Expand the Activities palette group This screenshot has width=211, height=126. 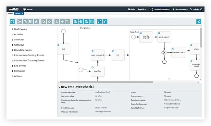pyautogui.click(x=18, y=35)
